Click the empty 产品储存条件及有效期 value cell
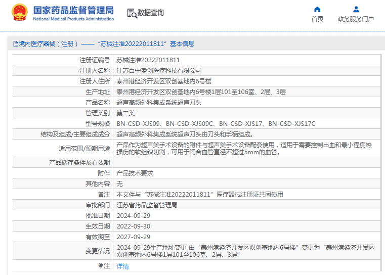Screen dimensions: 385x275 247,162
